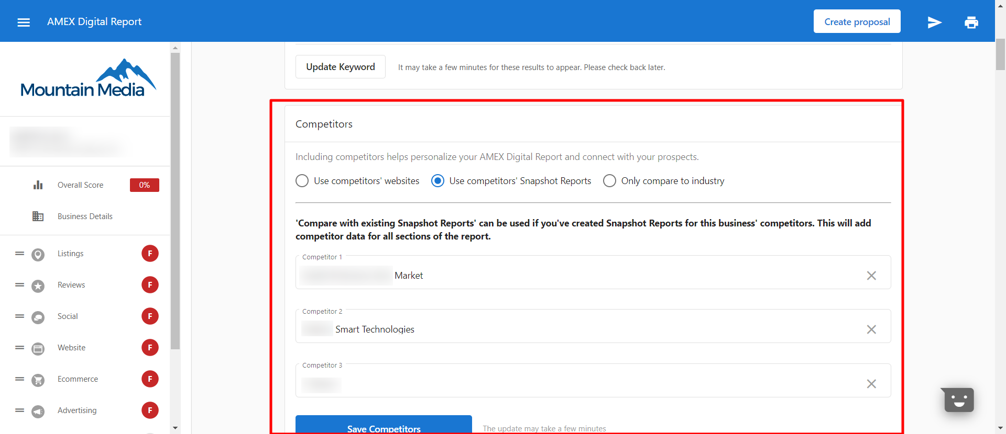Click the Listings F grade badge
Screen dimensions: 1006x434
point(150,254)
